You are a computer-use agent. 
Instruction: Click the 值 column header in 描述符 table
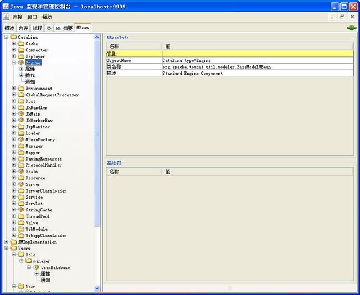tap(258, 172)
